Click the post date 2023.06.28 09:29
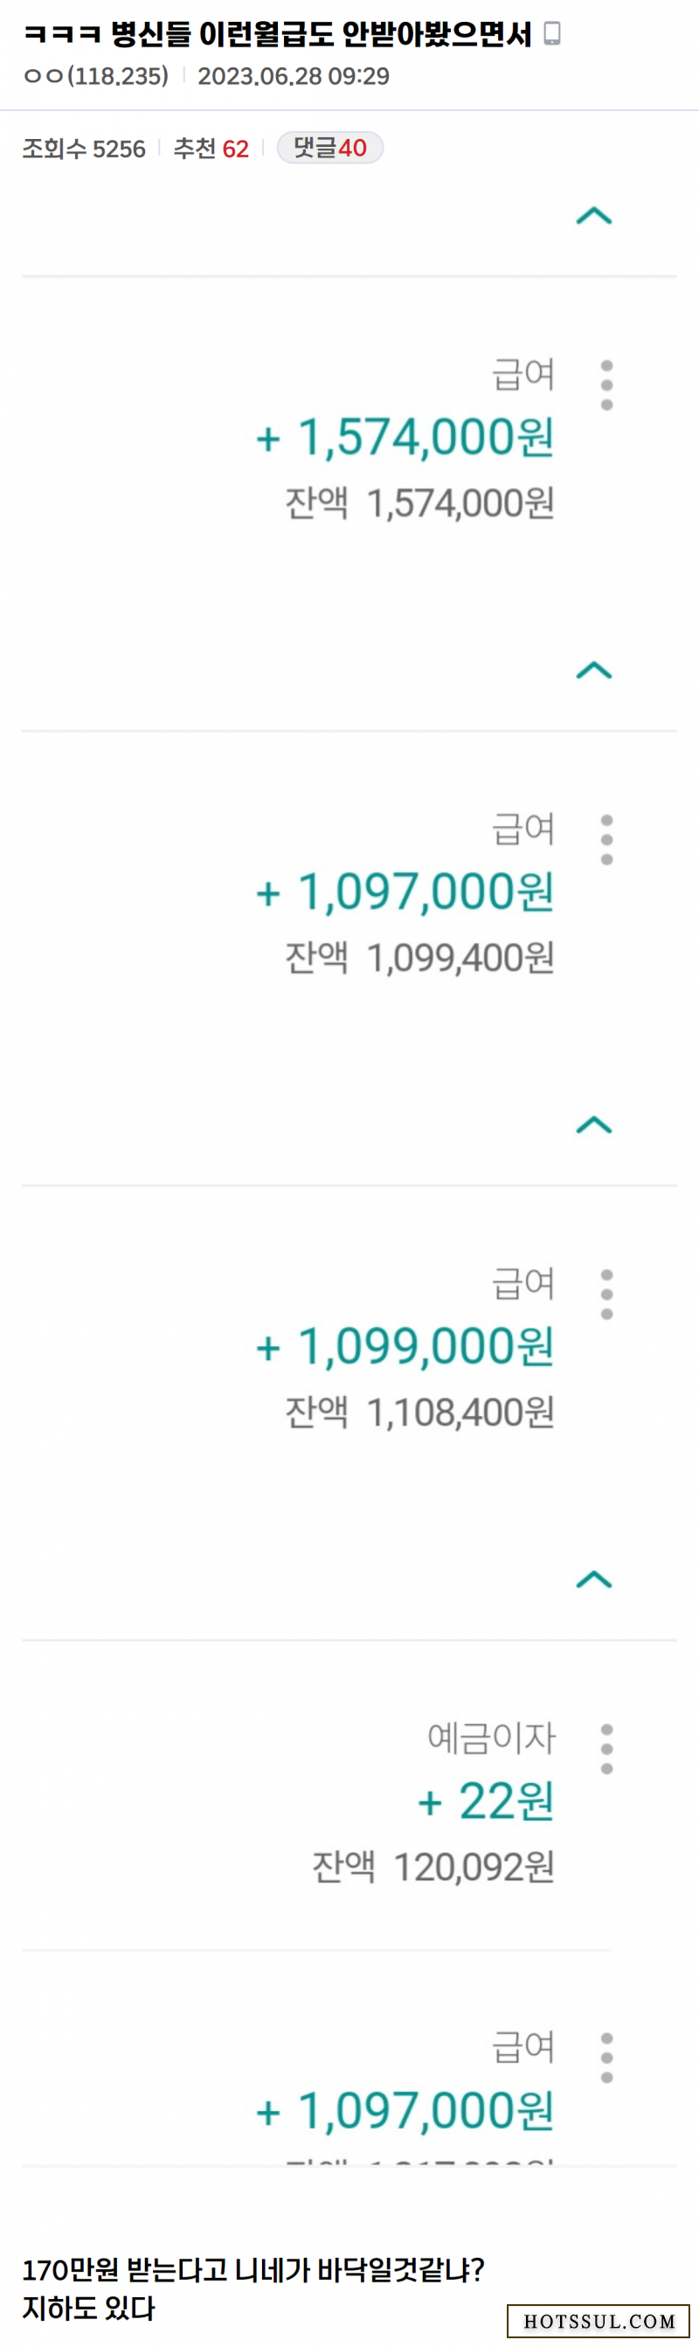 tap(293, 76)
